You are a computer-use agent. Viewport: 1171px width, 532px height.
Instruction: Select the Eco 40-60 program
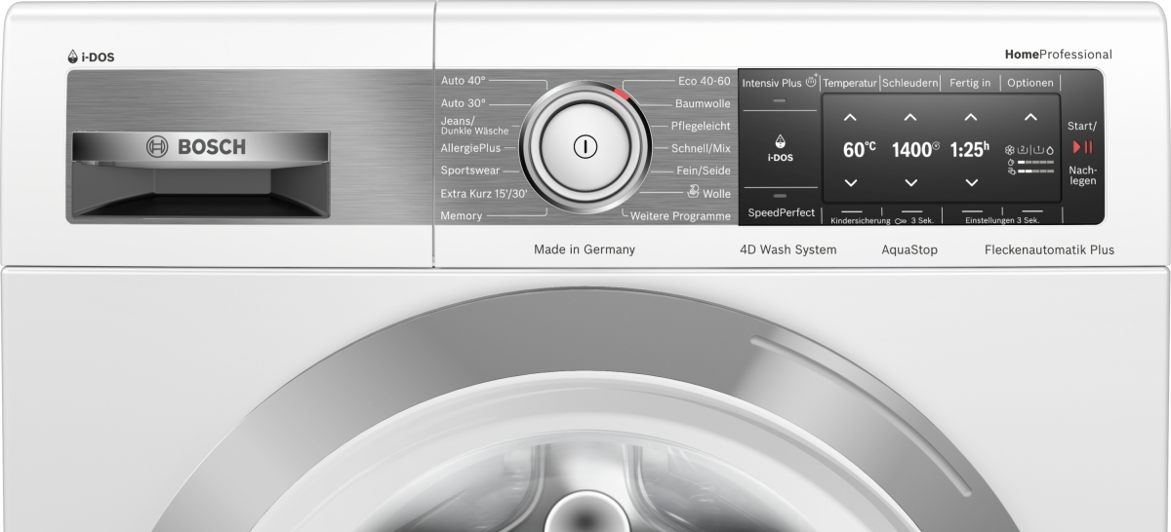point(705,81)
